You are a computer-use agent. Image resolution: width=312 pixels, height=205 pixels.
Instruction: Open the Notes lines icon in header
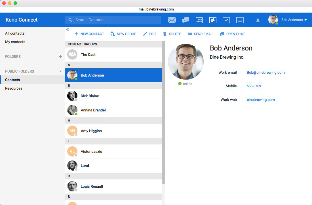(240, 20)
